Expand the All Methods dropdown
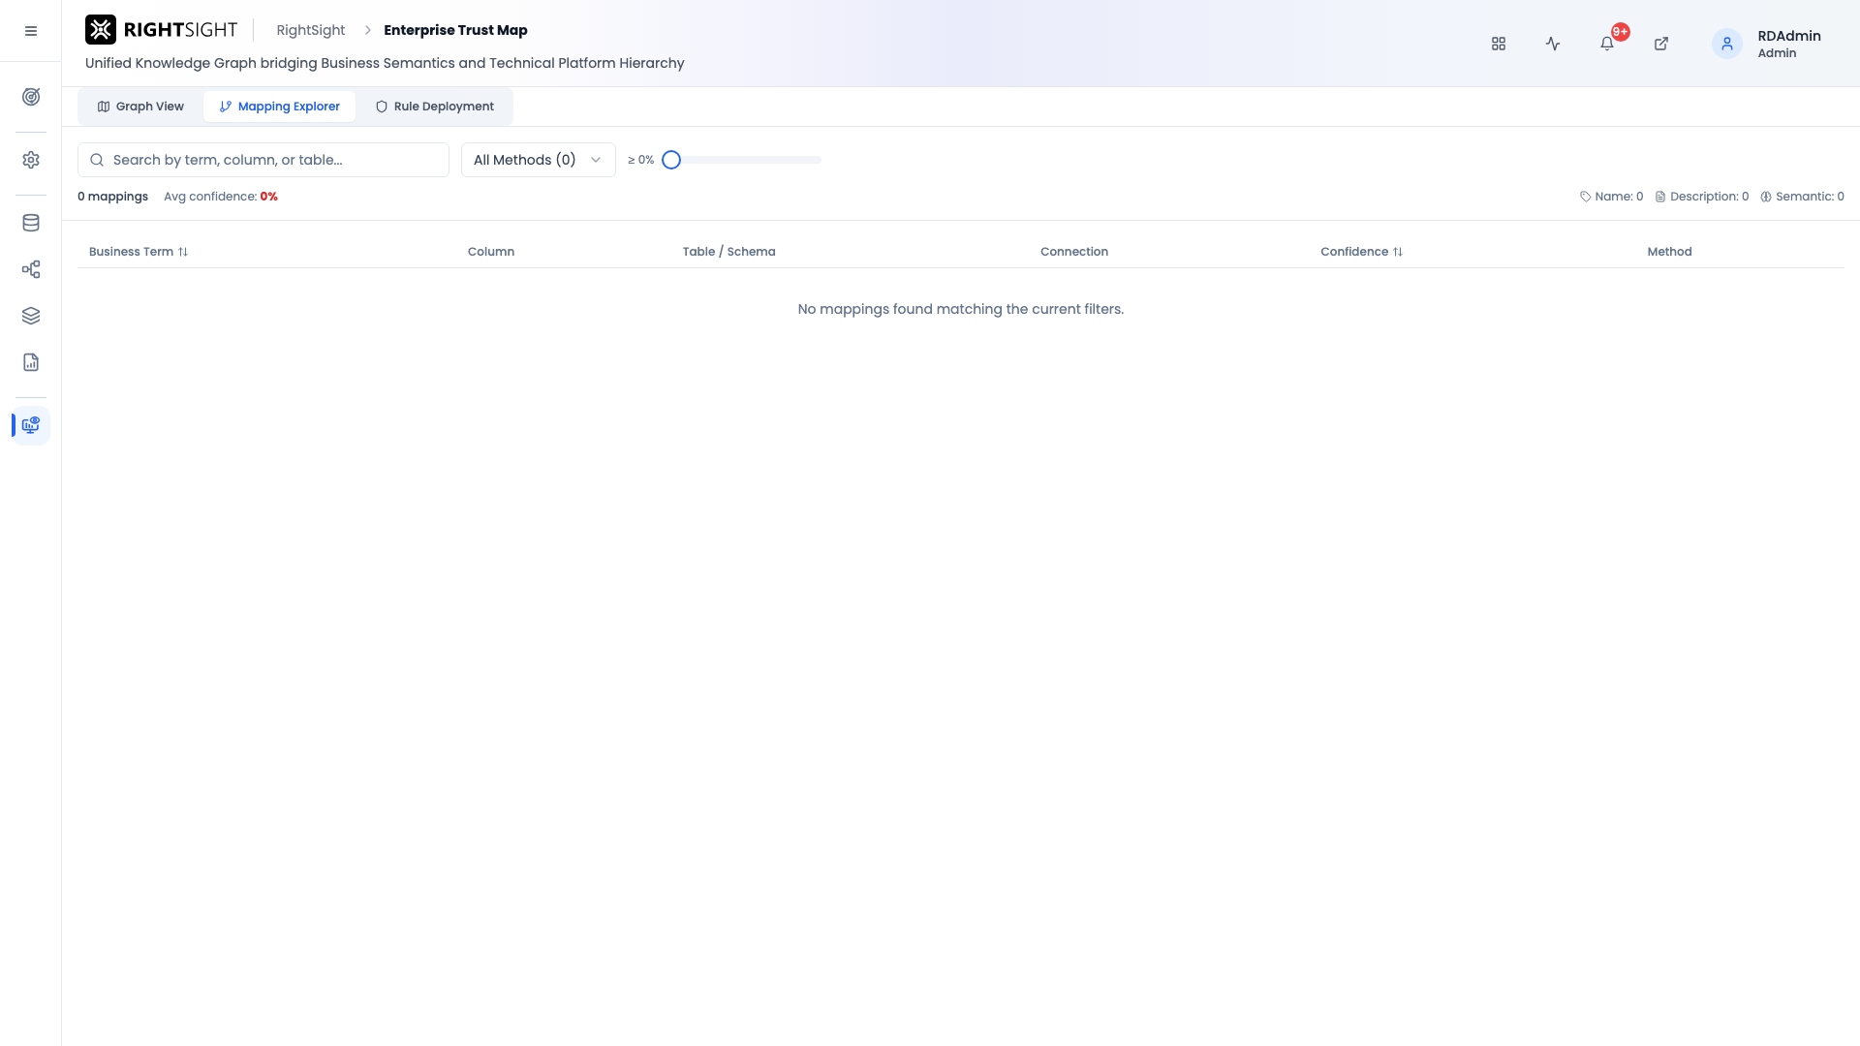Viewport: 1860px width, 1046px height. [539, 160]
